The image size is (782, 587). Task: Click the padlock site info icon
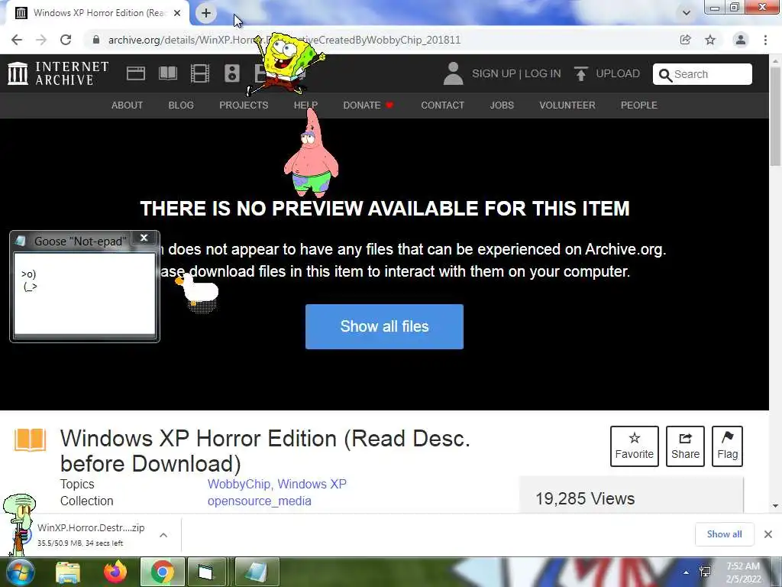pos(96,40)
